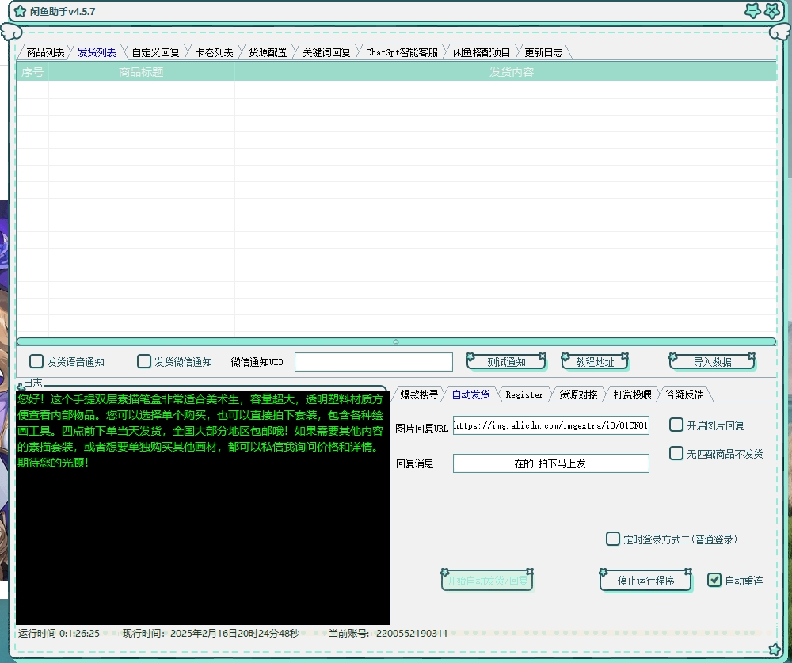The image size is (792, 663).
Task: Click the 停止运行程序 button
Action: (646, 581)
